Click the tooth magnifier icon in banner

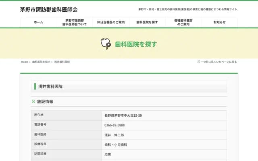point(106,43)
